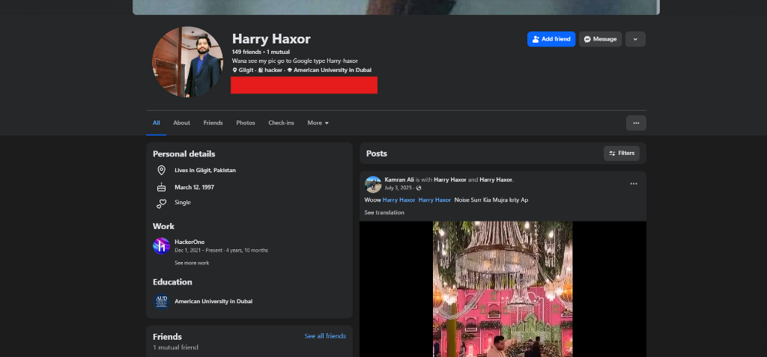Open the HackerOne workplace name
767x357 pixels.
point(190,242)
